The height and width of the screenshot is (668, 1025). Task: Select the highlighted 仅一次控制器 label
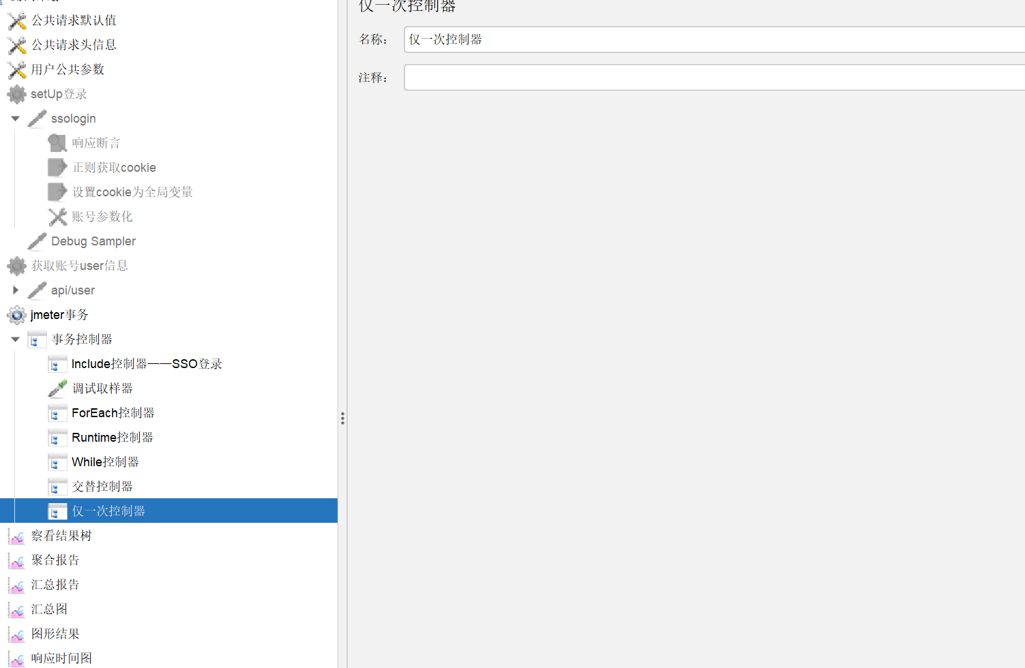(x=108, y=511)
